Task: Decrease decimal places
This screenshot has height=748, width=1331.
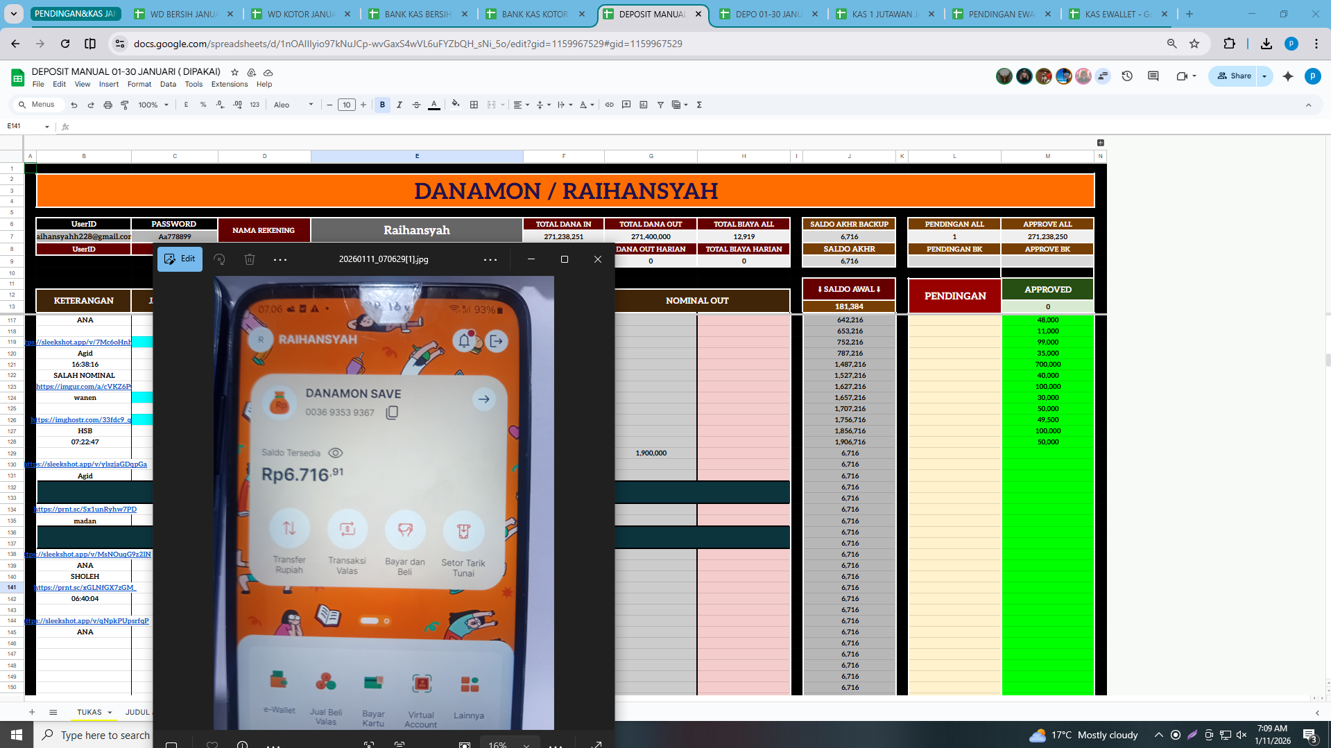Action: pos(220,105)
